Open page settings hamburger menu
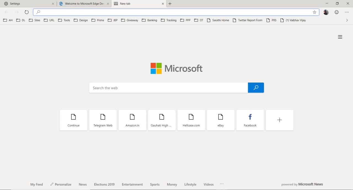The height and width of the screenshot is (190, 353). 340,37
